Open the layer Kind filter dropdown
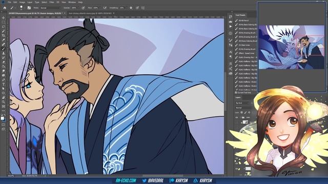Screen dimensions: 328x184 click(x=242, y=103)
